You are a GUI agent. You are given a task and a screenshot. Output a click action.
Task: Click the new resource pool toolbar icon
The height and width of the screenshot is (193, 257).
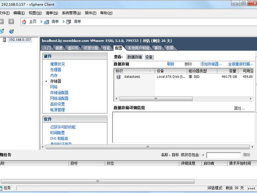click(x=12, y=31)
